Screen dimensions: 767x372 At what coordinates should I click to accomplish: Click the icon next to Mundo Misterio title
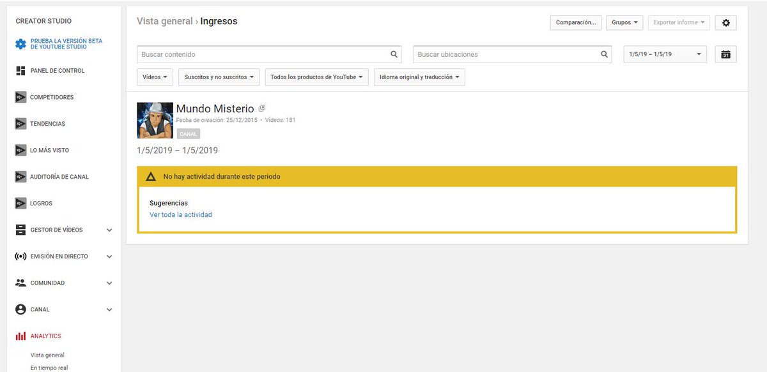(x=262, y=108)
